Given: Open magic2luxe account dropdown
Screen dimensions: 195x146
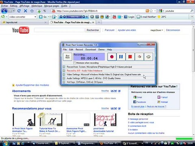Looking at the screenshot, I should coord(156,30).
